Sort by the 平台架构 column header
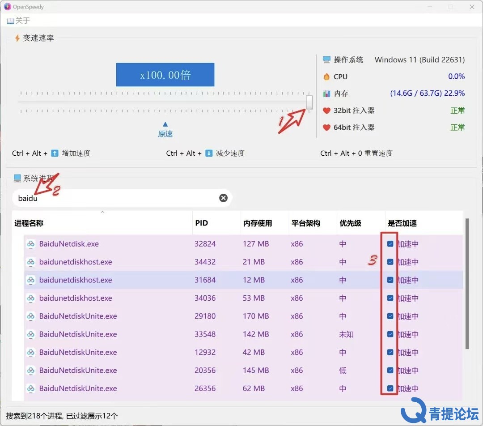 pyautogui.click(x=313, y=223)
